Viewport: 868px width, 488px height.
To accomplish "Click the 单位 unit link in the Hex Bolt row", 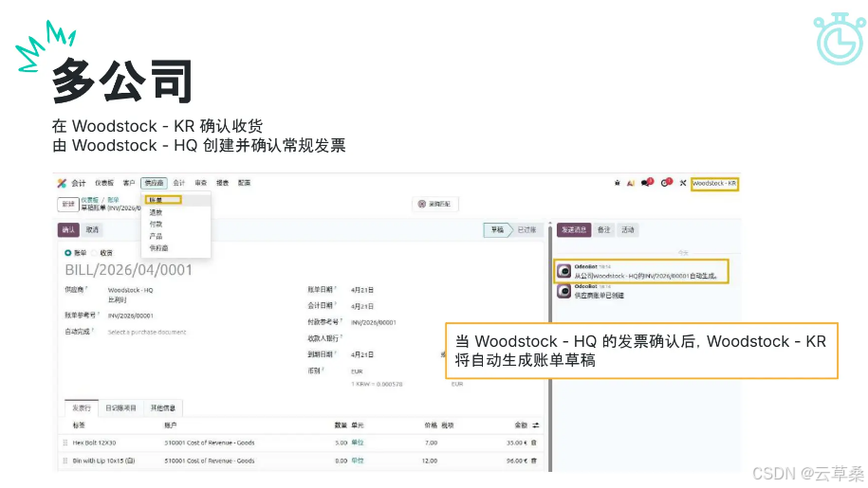I will pos(358,443).
